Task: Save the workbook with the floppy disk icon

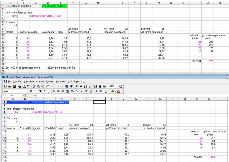Action: pyautogui.click(x=14, y=86)
